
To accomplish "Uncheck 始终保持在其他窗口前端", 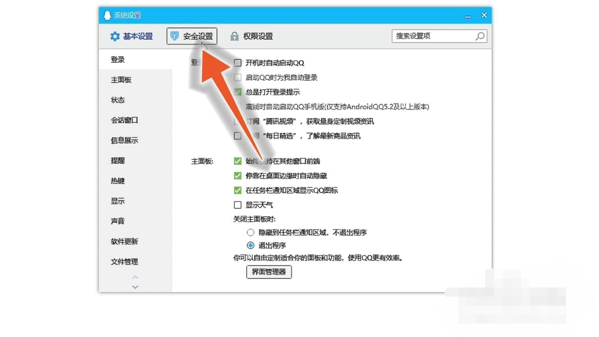I will coord(237,161).
